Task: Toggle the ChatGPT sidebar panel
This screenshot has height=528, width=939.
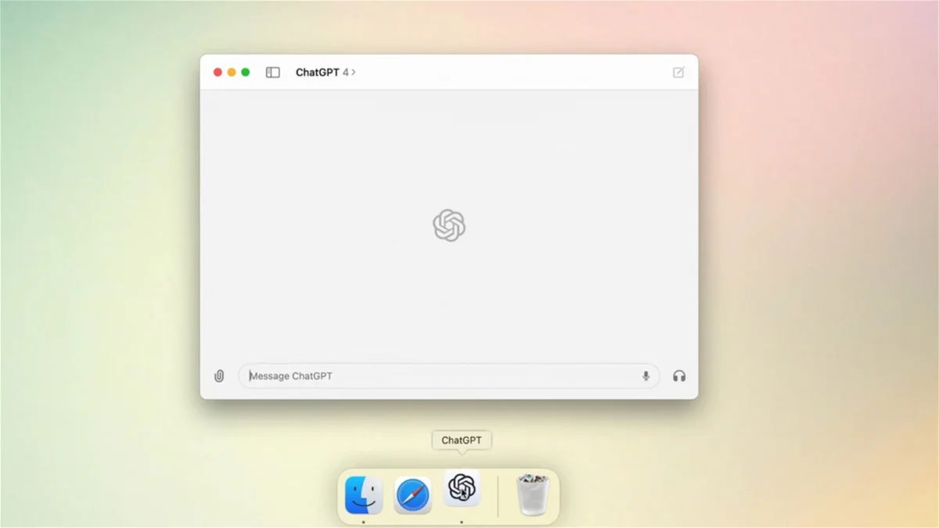Action: click(x=273, y=73)
